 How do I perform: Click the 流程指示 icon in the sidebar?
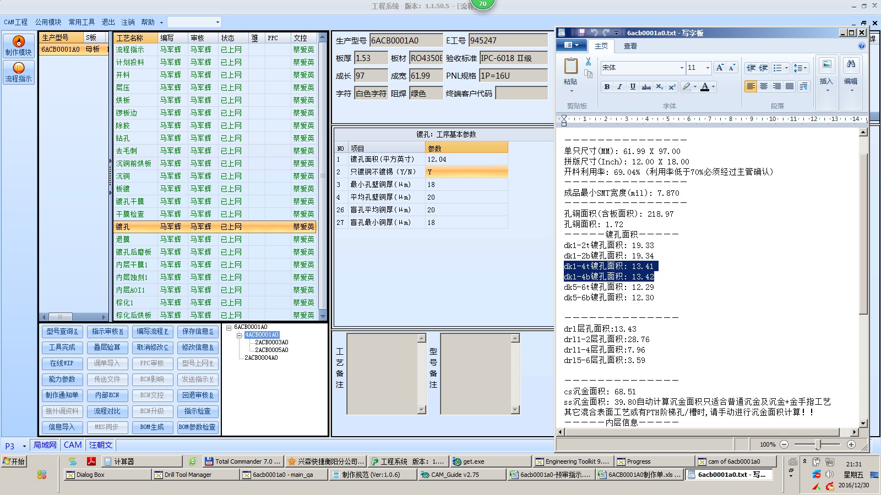(19, 72)
